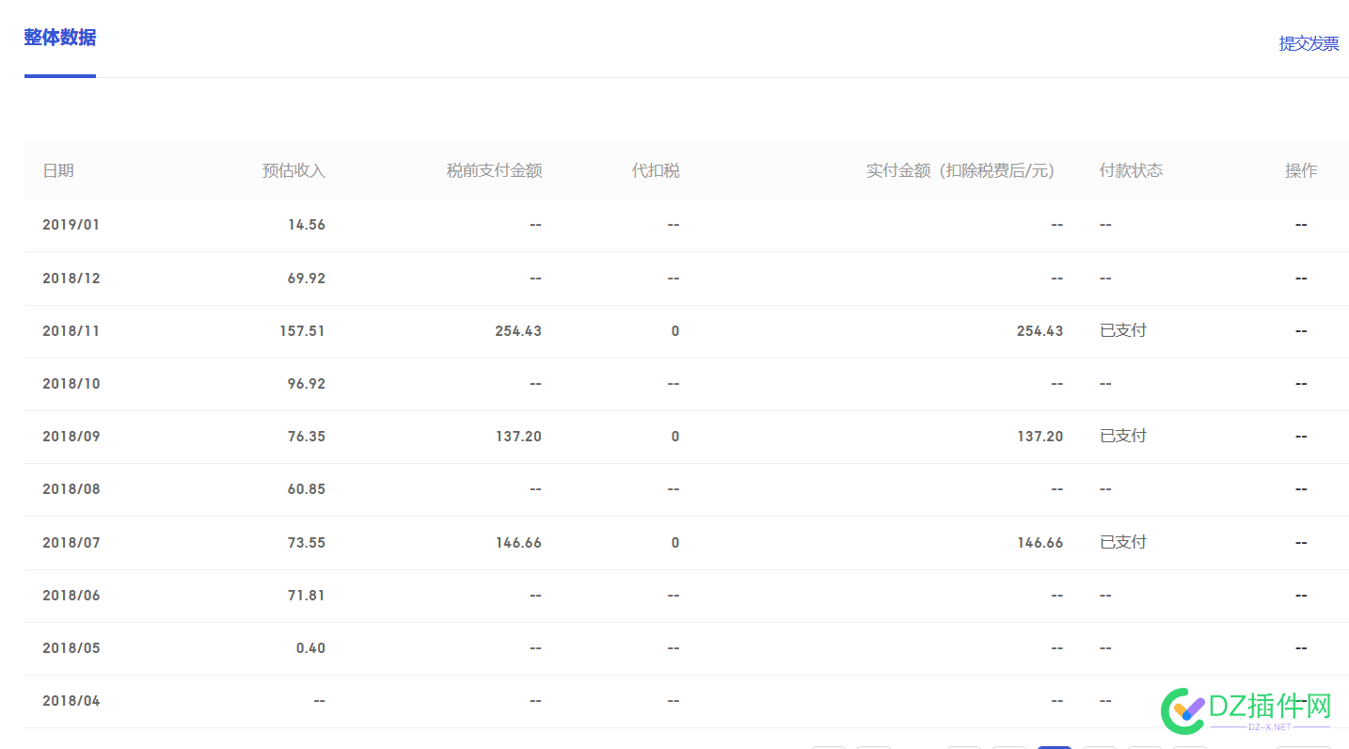The image size is (1349, 749).
Task: Switch to the 整体数据 tab
Action: coord(60,38)
